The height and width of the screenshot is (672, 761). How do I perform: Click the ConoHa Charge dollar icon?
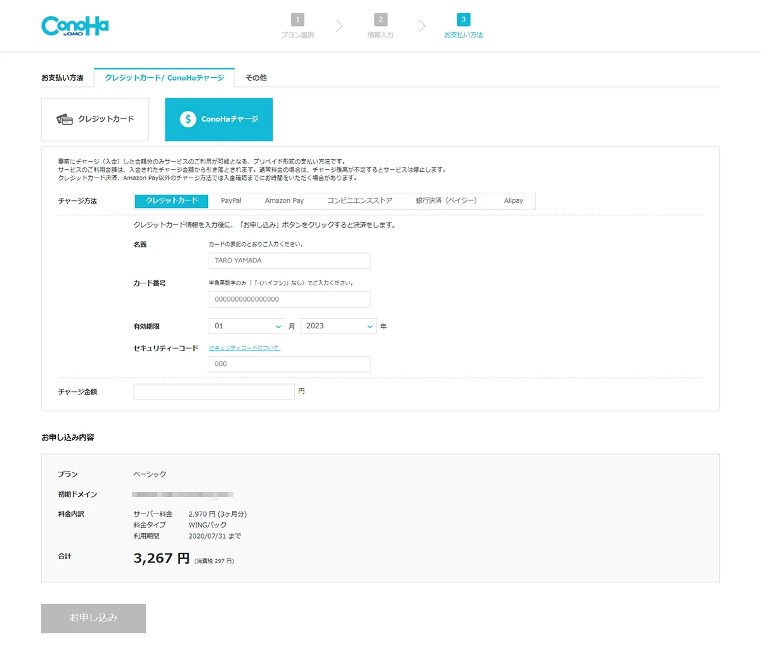pos(188,119)
